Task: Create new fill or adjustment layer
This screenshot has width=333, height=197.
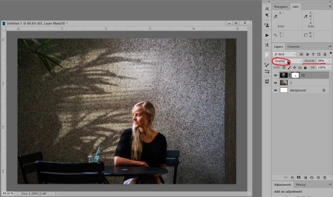Action: [305, 177]
